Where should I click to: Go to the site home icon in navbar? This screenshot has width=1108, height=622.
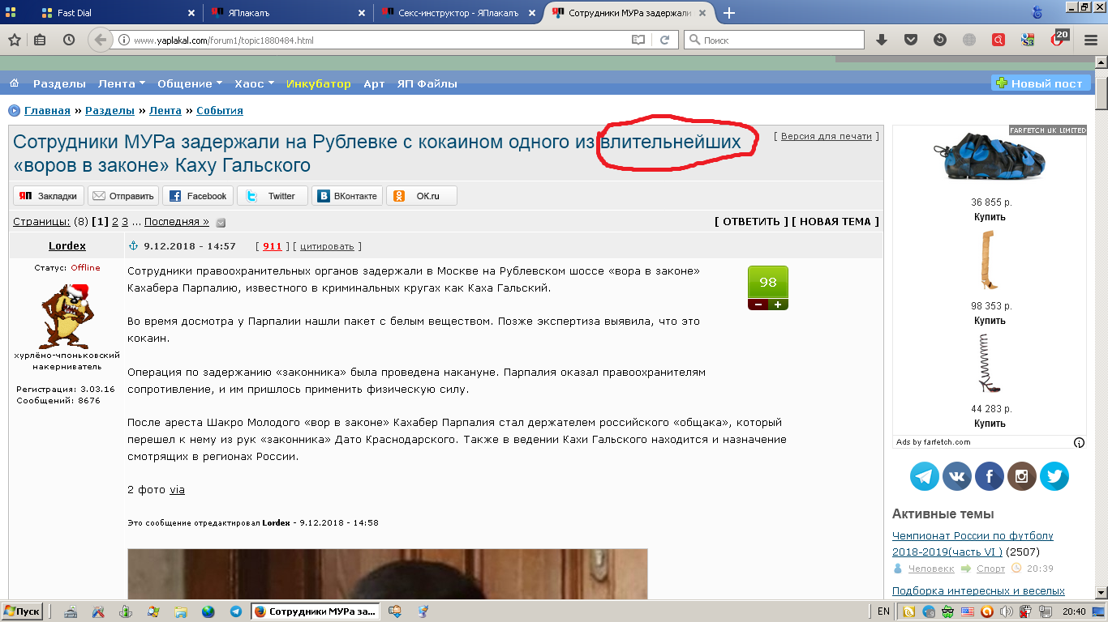[x=14, y=83]
